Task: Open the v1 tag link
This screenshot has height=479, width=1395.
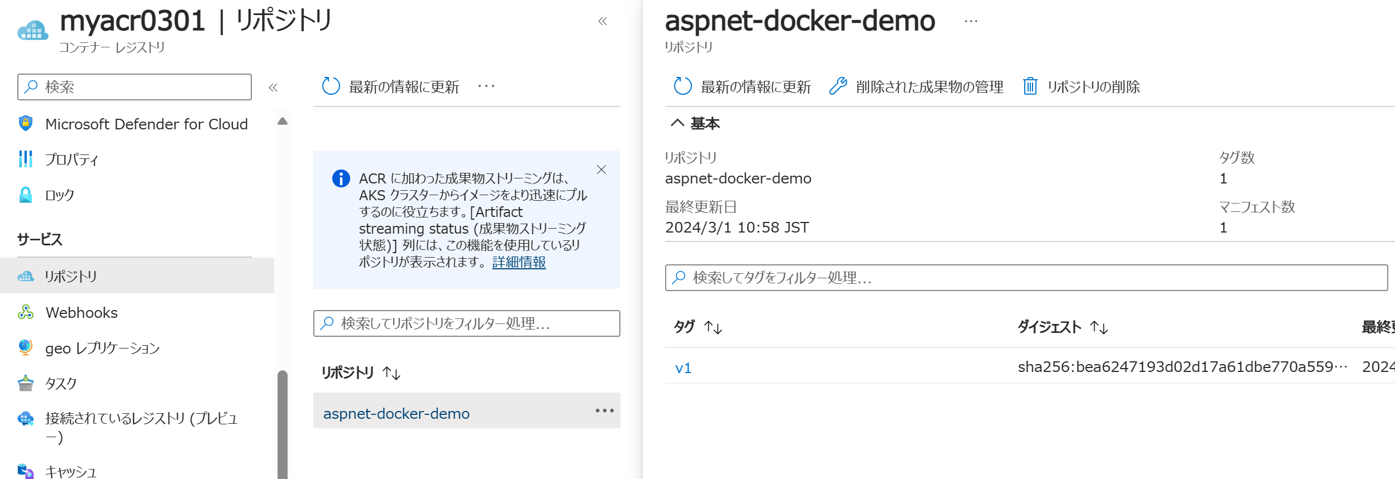Action: [684, 368]
